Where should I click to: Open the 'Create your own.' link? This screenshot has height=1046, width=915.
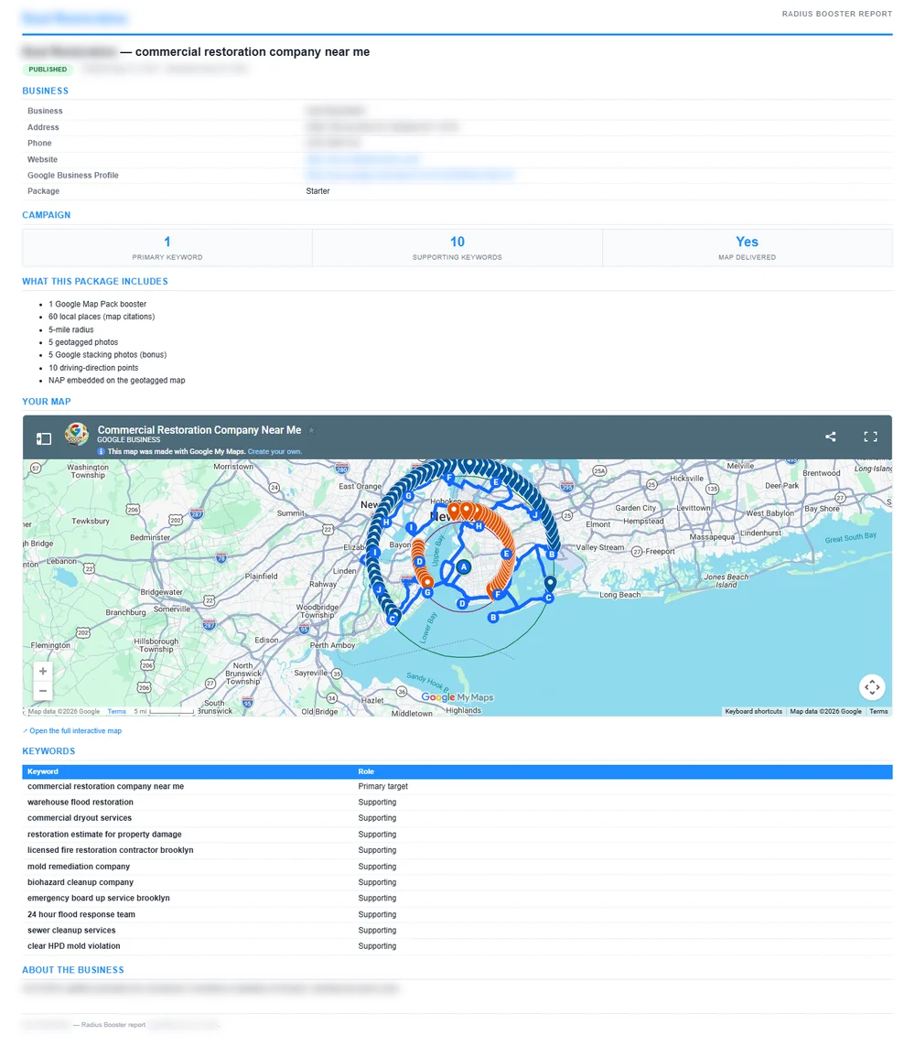[274, 452]
